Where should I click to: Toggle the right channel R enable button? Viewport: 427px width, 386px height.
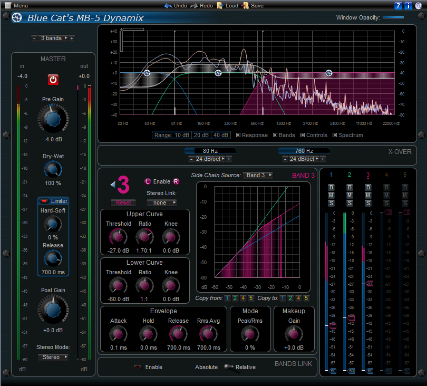(176, 181)
